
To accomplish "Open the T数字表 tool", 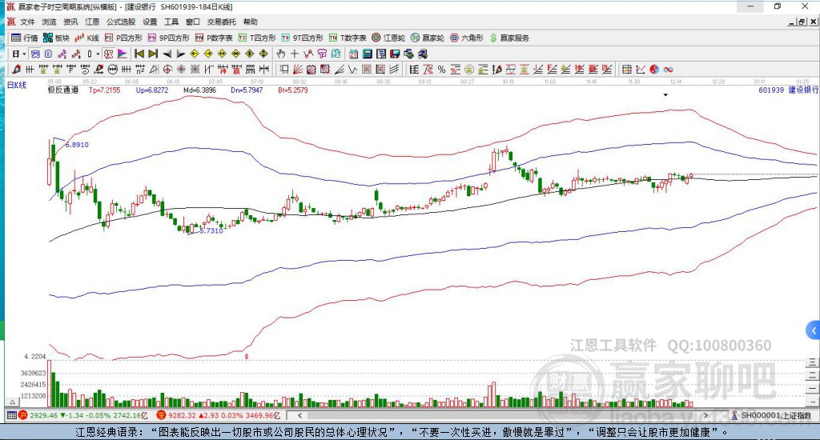I will [x=348, y=38].
